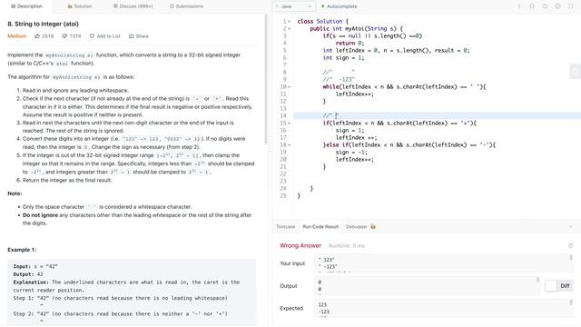Click the Output box scrollbar
581x327 pixels.
(537, 280)
